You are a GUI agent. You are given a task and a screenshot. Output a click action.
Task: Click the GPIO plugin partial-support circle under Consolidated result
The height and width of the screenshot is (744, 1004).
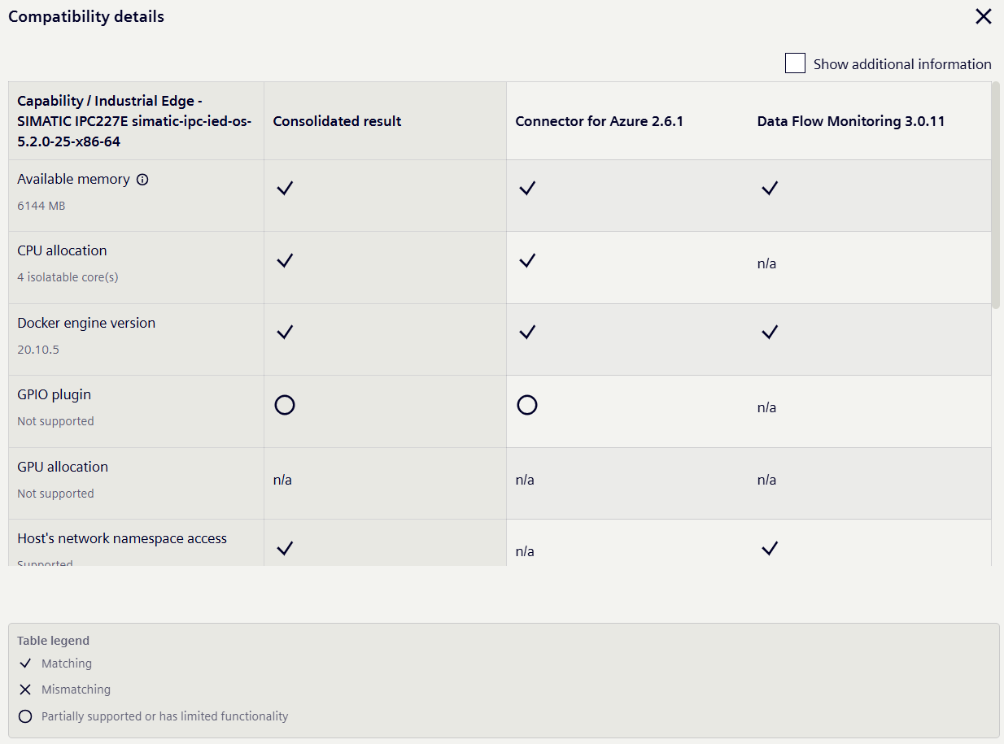point(284,404)
